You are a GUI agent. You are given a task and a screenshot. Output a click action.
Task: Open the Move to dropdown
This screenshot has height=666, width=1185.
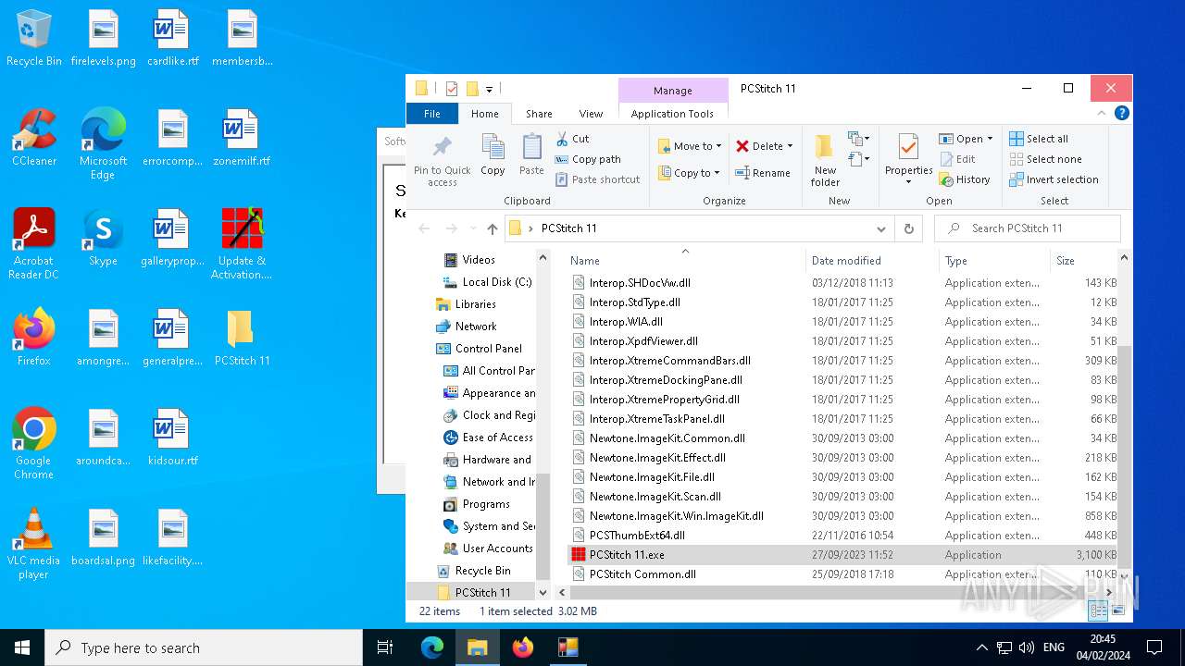pos(690,146)
